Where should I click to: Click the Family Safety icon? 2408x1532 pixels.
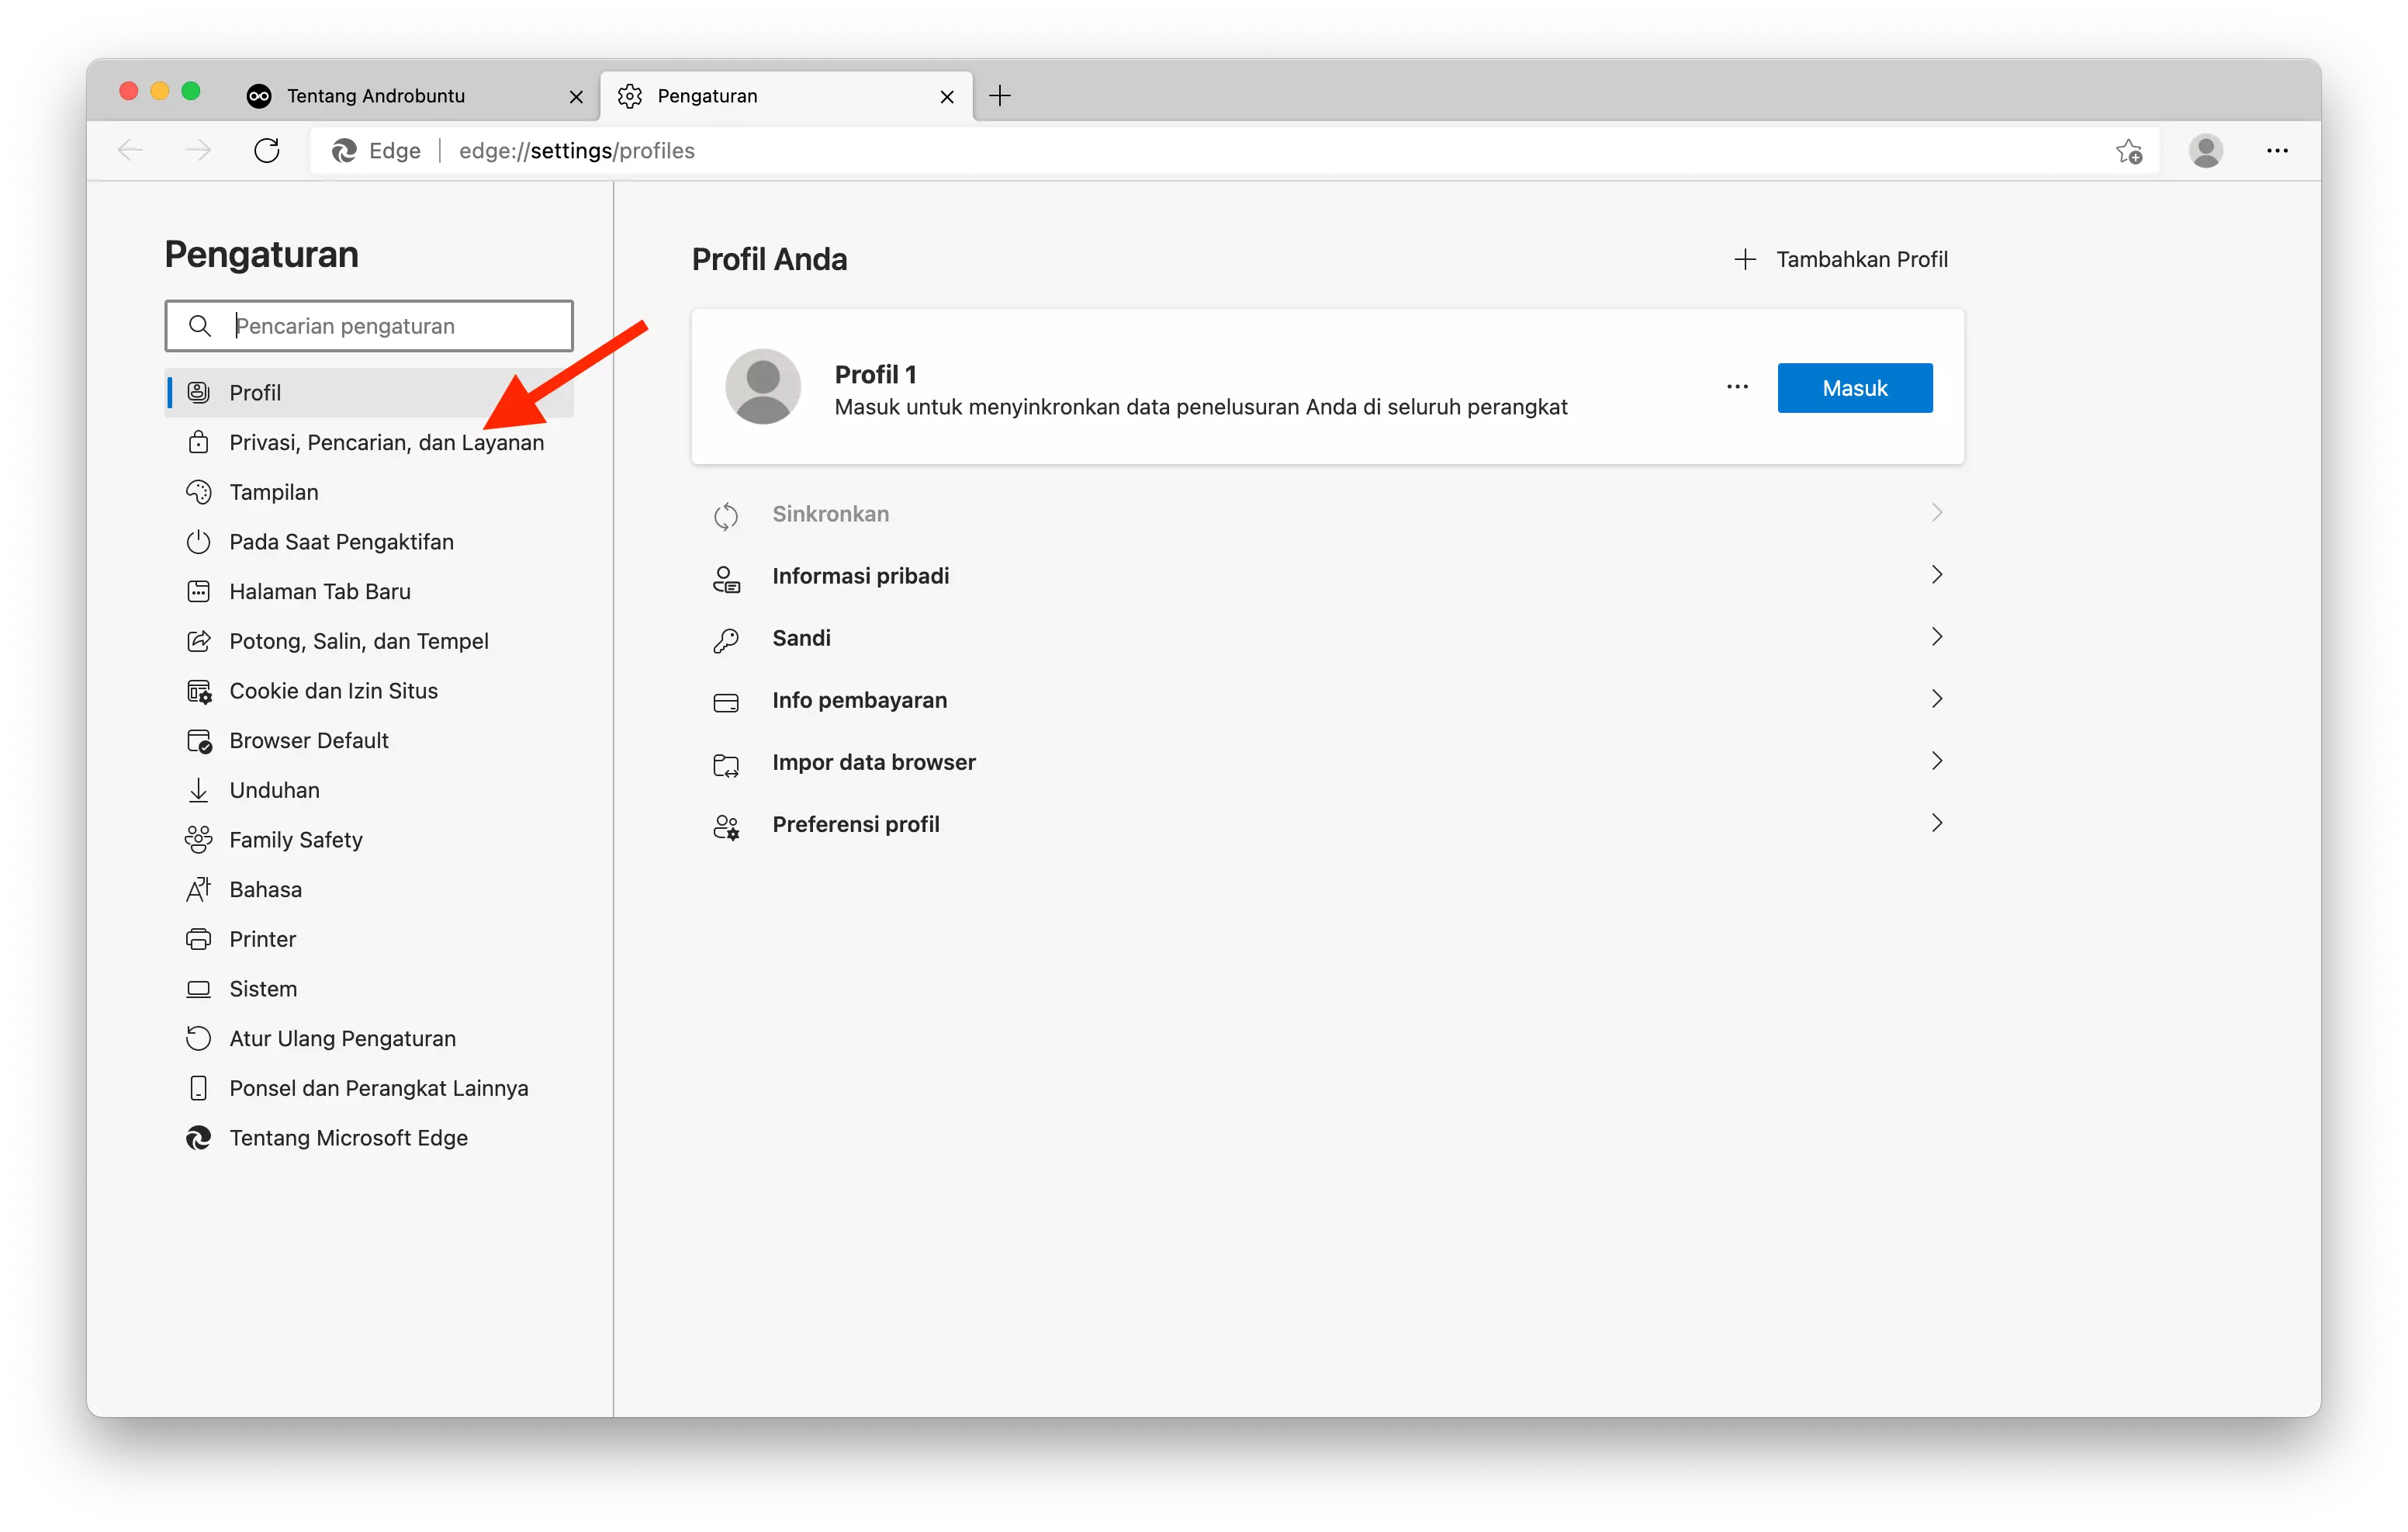[x=202, y=839]
